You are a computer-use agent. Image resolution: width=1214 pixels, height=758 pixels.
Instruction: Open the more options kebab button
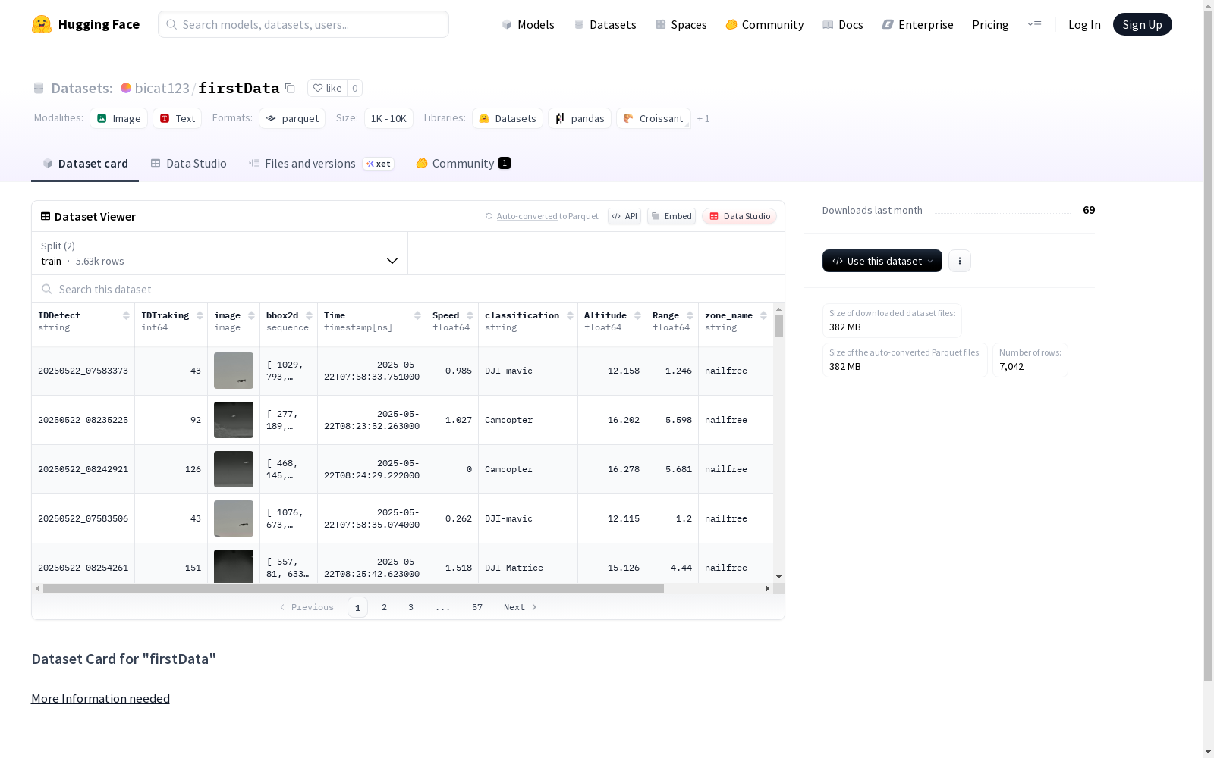click(x=960, y=261)
